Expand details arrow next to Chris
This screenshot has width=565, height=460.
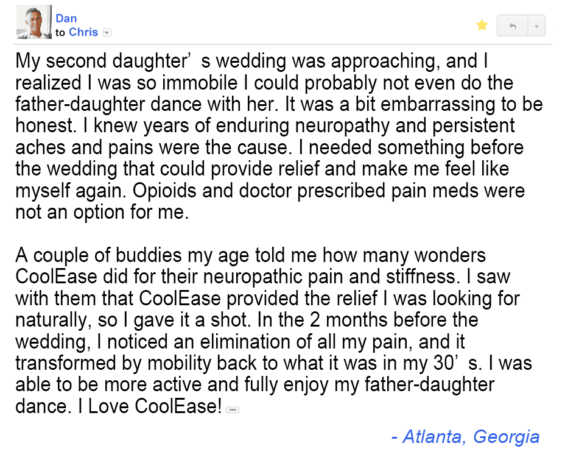point(107,33)
